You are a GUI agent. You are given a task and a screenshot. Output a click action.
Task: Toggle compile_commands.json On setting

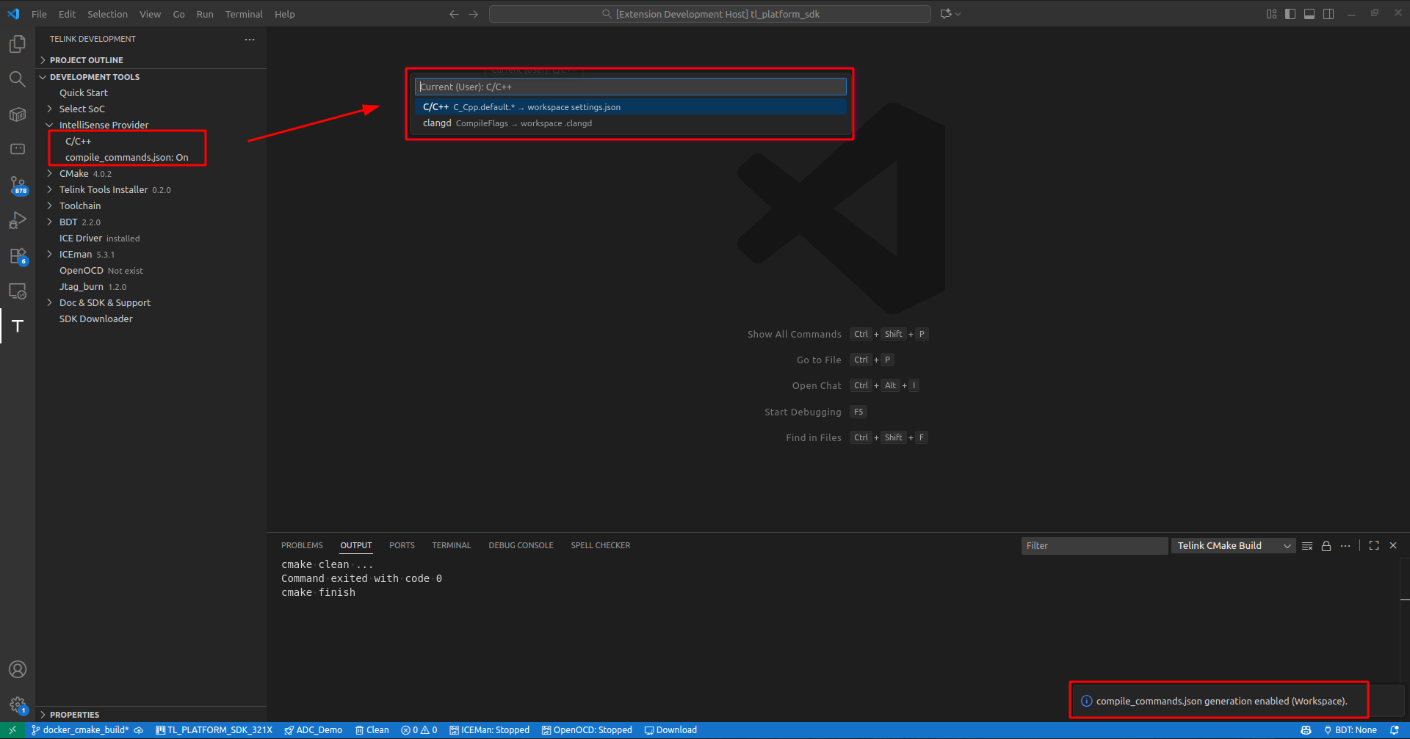point(126,157)
